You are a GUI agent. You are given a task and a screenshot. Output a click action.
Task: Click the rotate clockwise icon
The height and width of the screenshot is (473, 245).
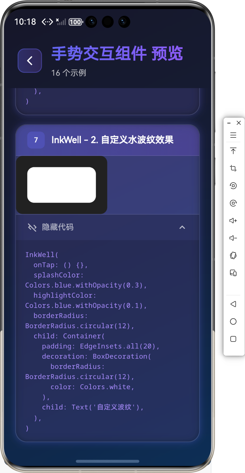(x=233, y=203)
